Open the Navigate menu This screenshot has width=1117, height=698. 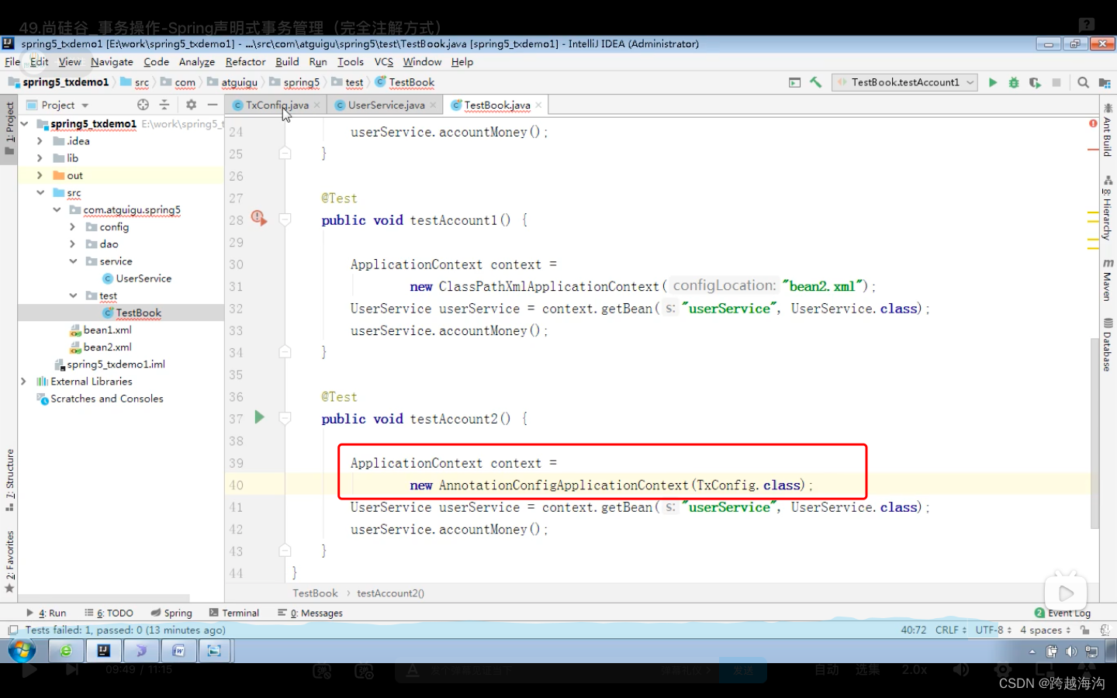[x=112, y=62]
